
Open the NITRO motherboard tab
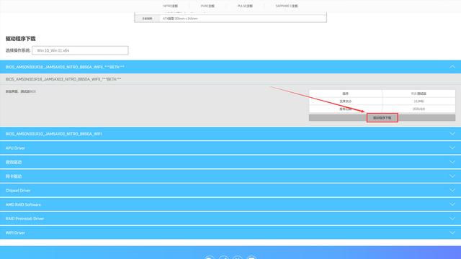coord(171,6)
